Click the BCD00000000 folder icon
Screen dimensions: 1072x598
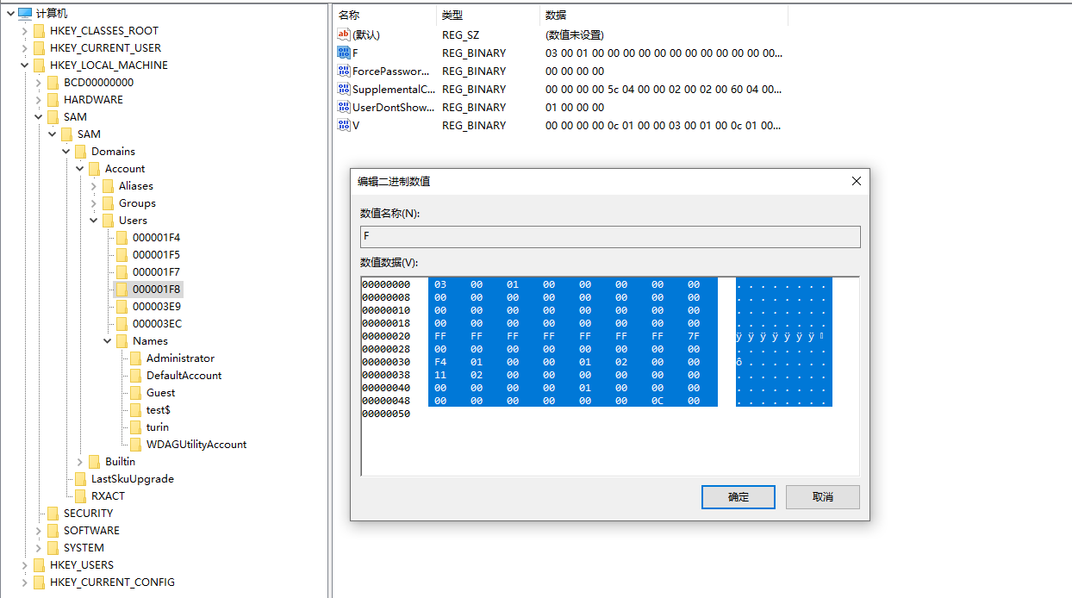(x=53, y=82)
